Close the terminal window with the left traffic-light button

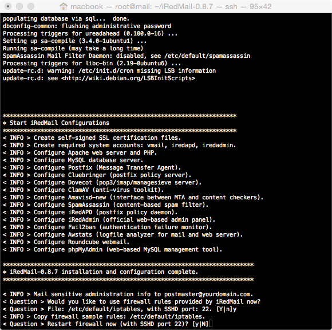click(8, 6)
